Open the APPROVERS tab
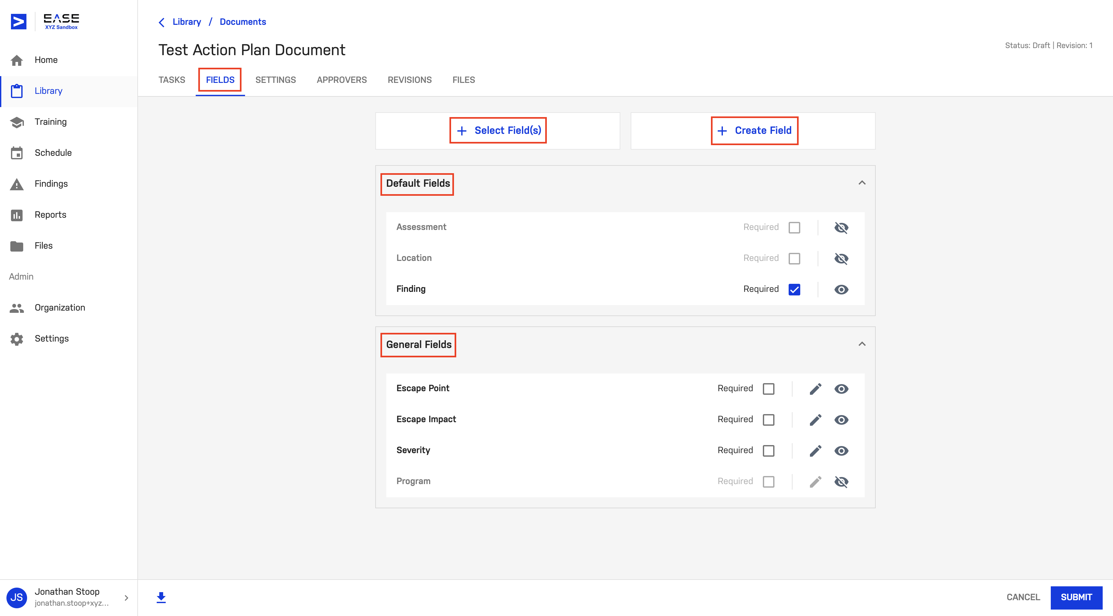The width and height of the screenshot is (1113, 616). tap(341, 80)
